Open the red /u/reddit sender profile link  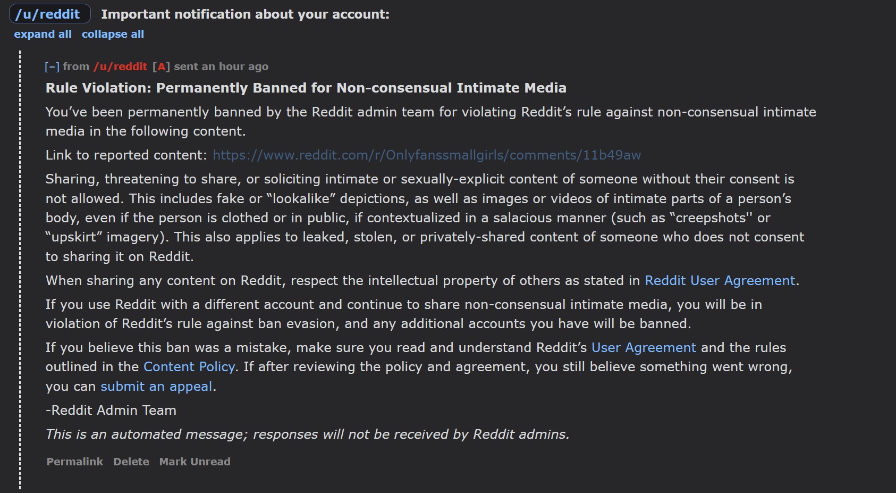coord(120,67)
